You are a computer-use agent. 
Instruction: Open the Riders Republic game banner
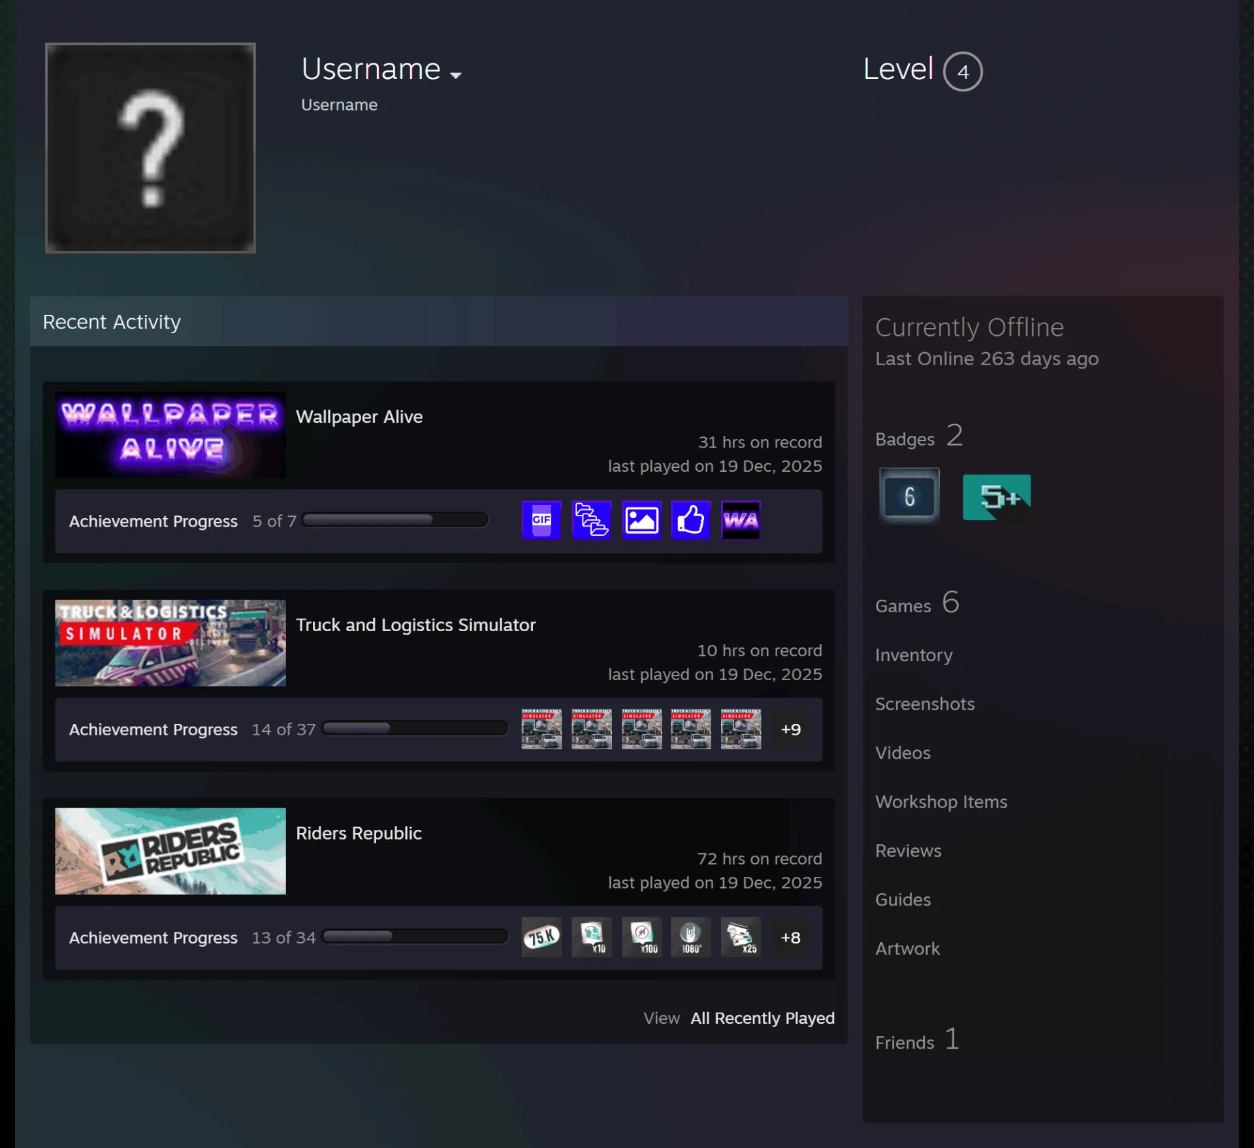click(x=170, y=851)
